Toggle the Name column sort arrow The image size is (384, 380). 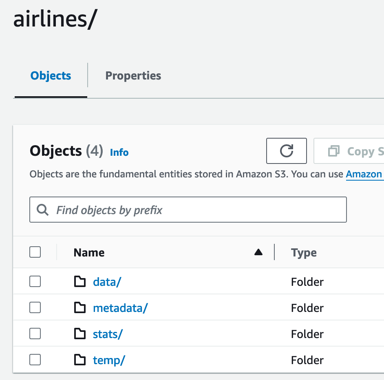(259, 252)
